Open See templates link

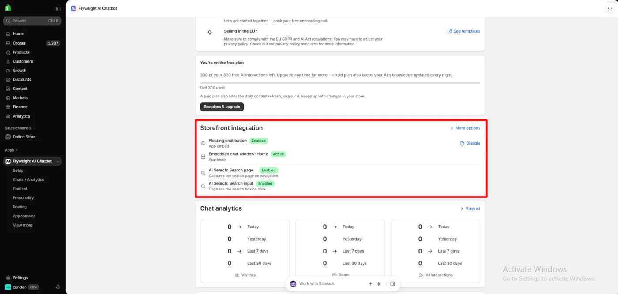pos(464,31)
